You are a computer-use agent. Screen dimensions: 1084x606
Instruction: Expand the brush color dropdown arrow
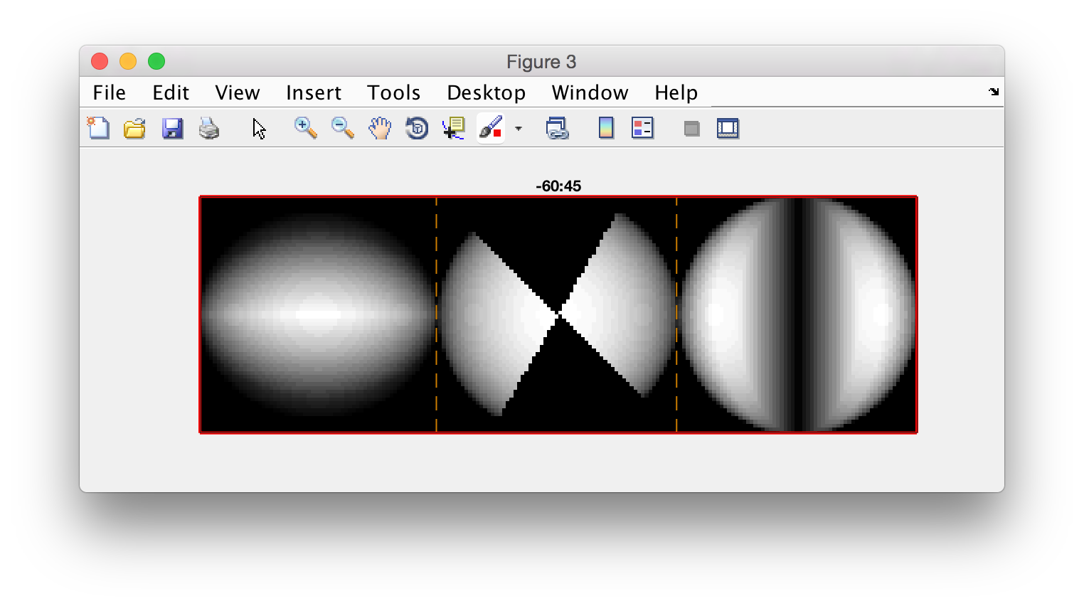click(x=519, y=129)
